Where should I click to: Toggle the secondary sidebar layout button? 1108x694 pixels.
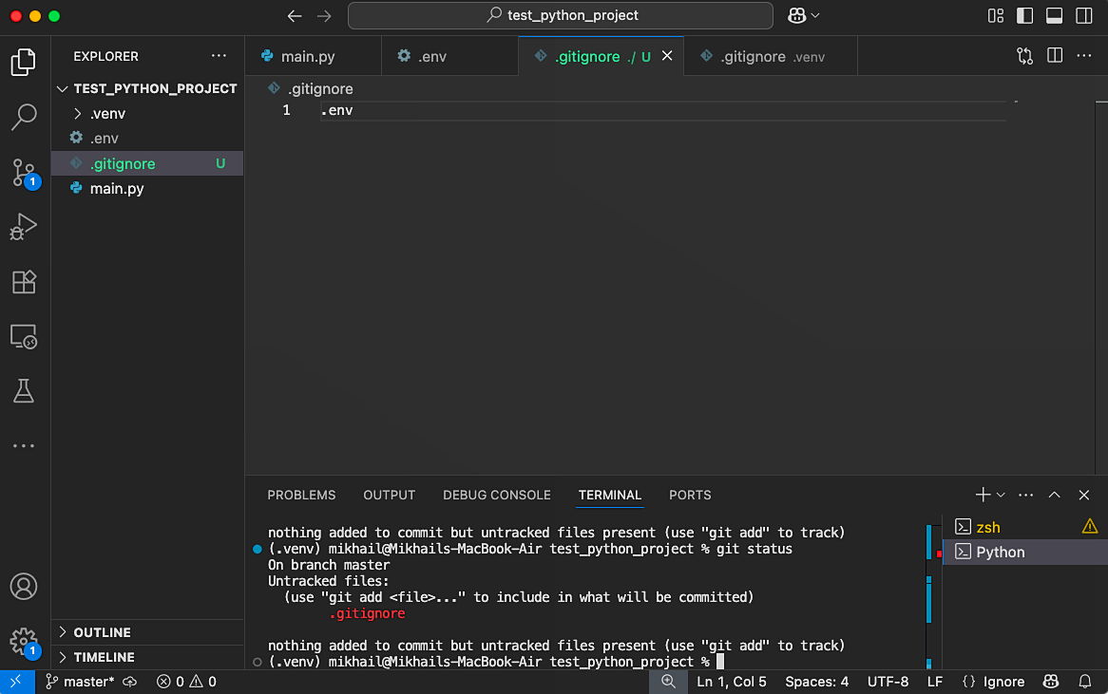pos(1083,16)
